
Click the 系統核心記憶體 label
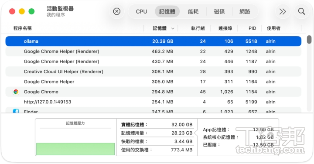[x=221, y=137]
